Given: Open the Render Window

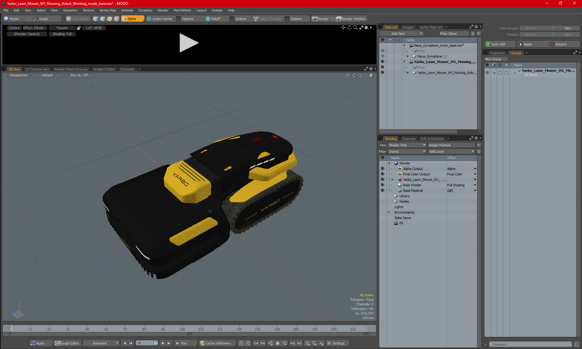Looking at the screenshot, I should pyautogui.click(x=351, y=19).
